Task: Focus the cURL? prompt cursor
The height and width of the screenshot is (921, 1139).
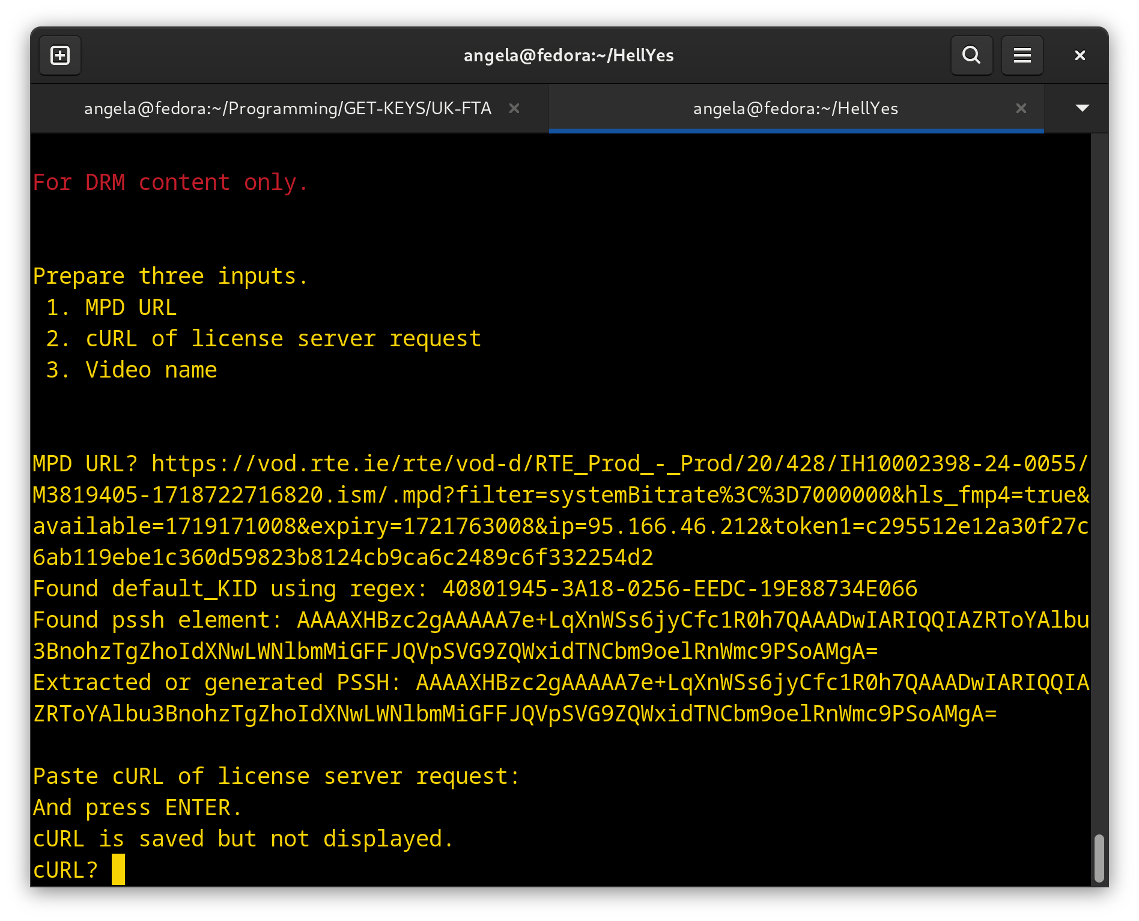Action: (118, 870)
